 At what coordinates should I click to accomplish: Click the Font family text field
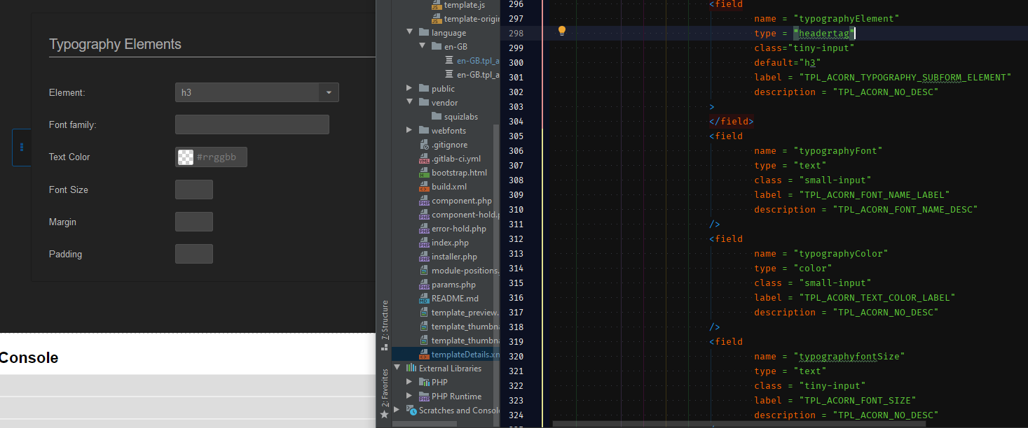click(x=252, y=124)
